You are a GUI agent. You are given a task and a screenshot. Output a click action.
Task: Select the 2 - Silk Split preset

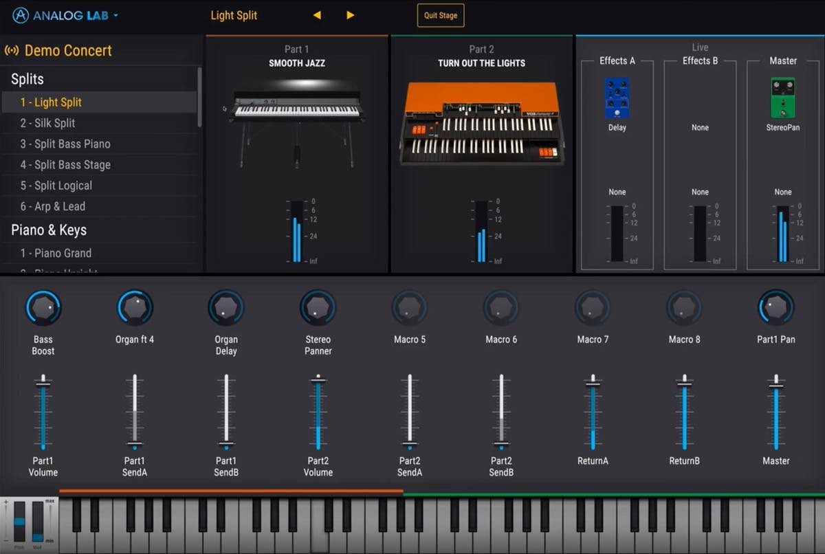click(99, 123)
